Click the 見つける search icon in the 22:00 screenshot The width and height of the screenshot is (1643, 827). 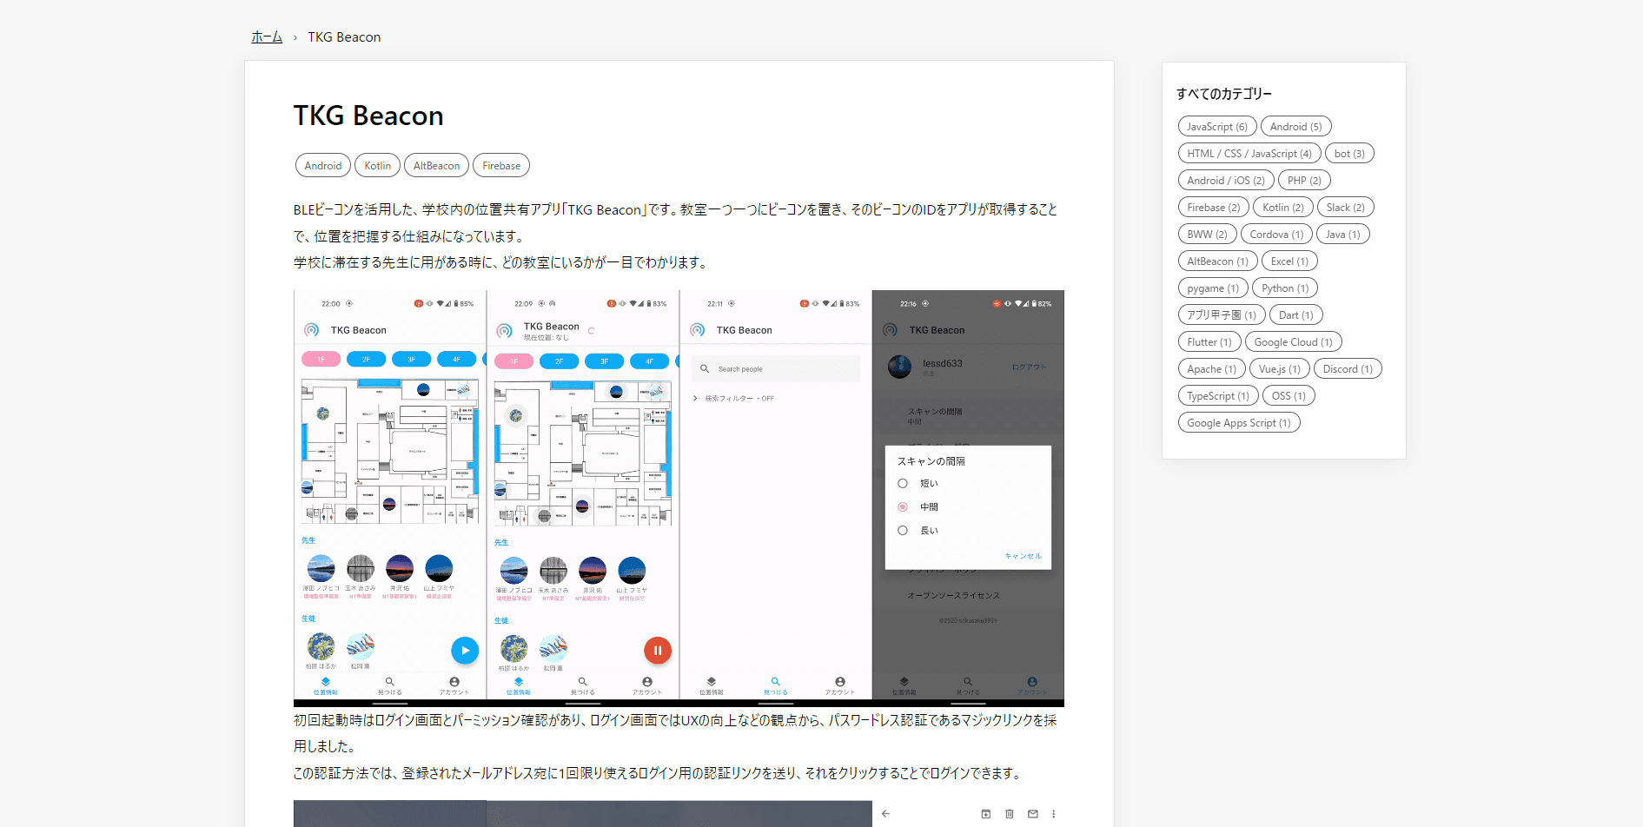tap(390, 682)
